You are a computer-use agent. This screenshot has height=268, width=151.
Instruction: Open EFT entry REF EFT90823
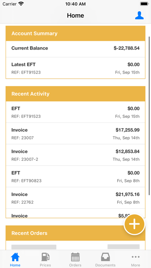click(75, 176)
